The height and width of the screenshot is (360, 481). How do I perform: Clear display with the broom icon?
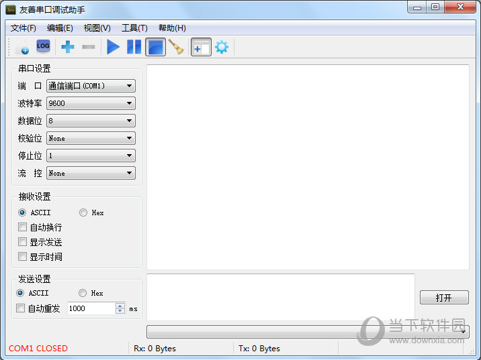tap(176, 47)
